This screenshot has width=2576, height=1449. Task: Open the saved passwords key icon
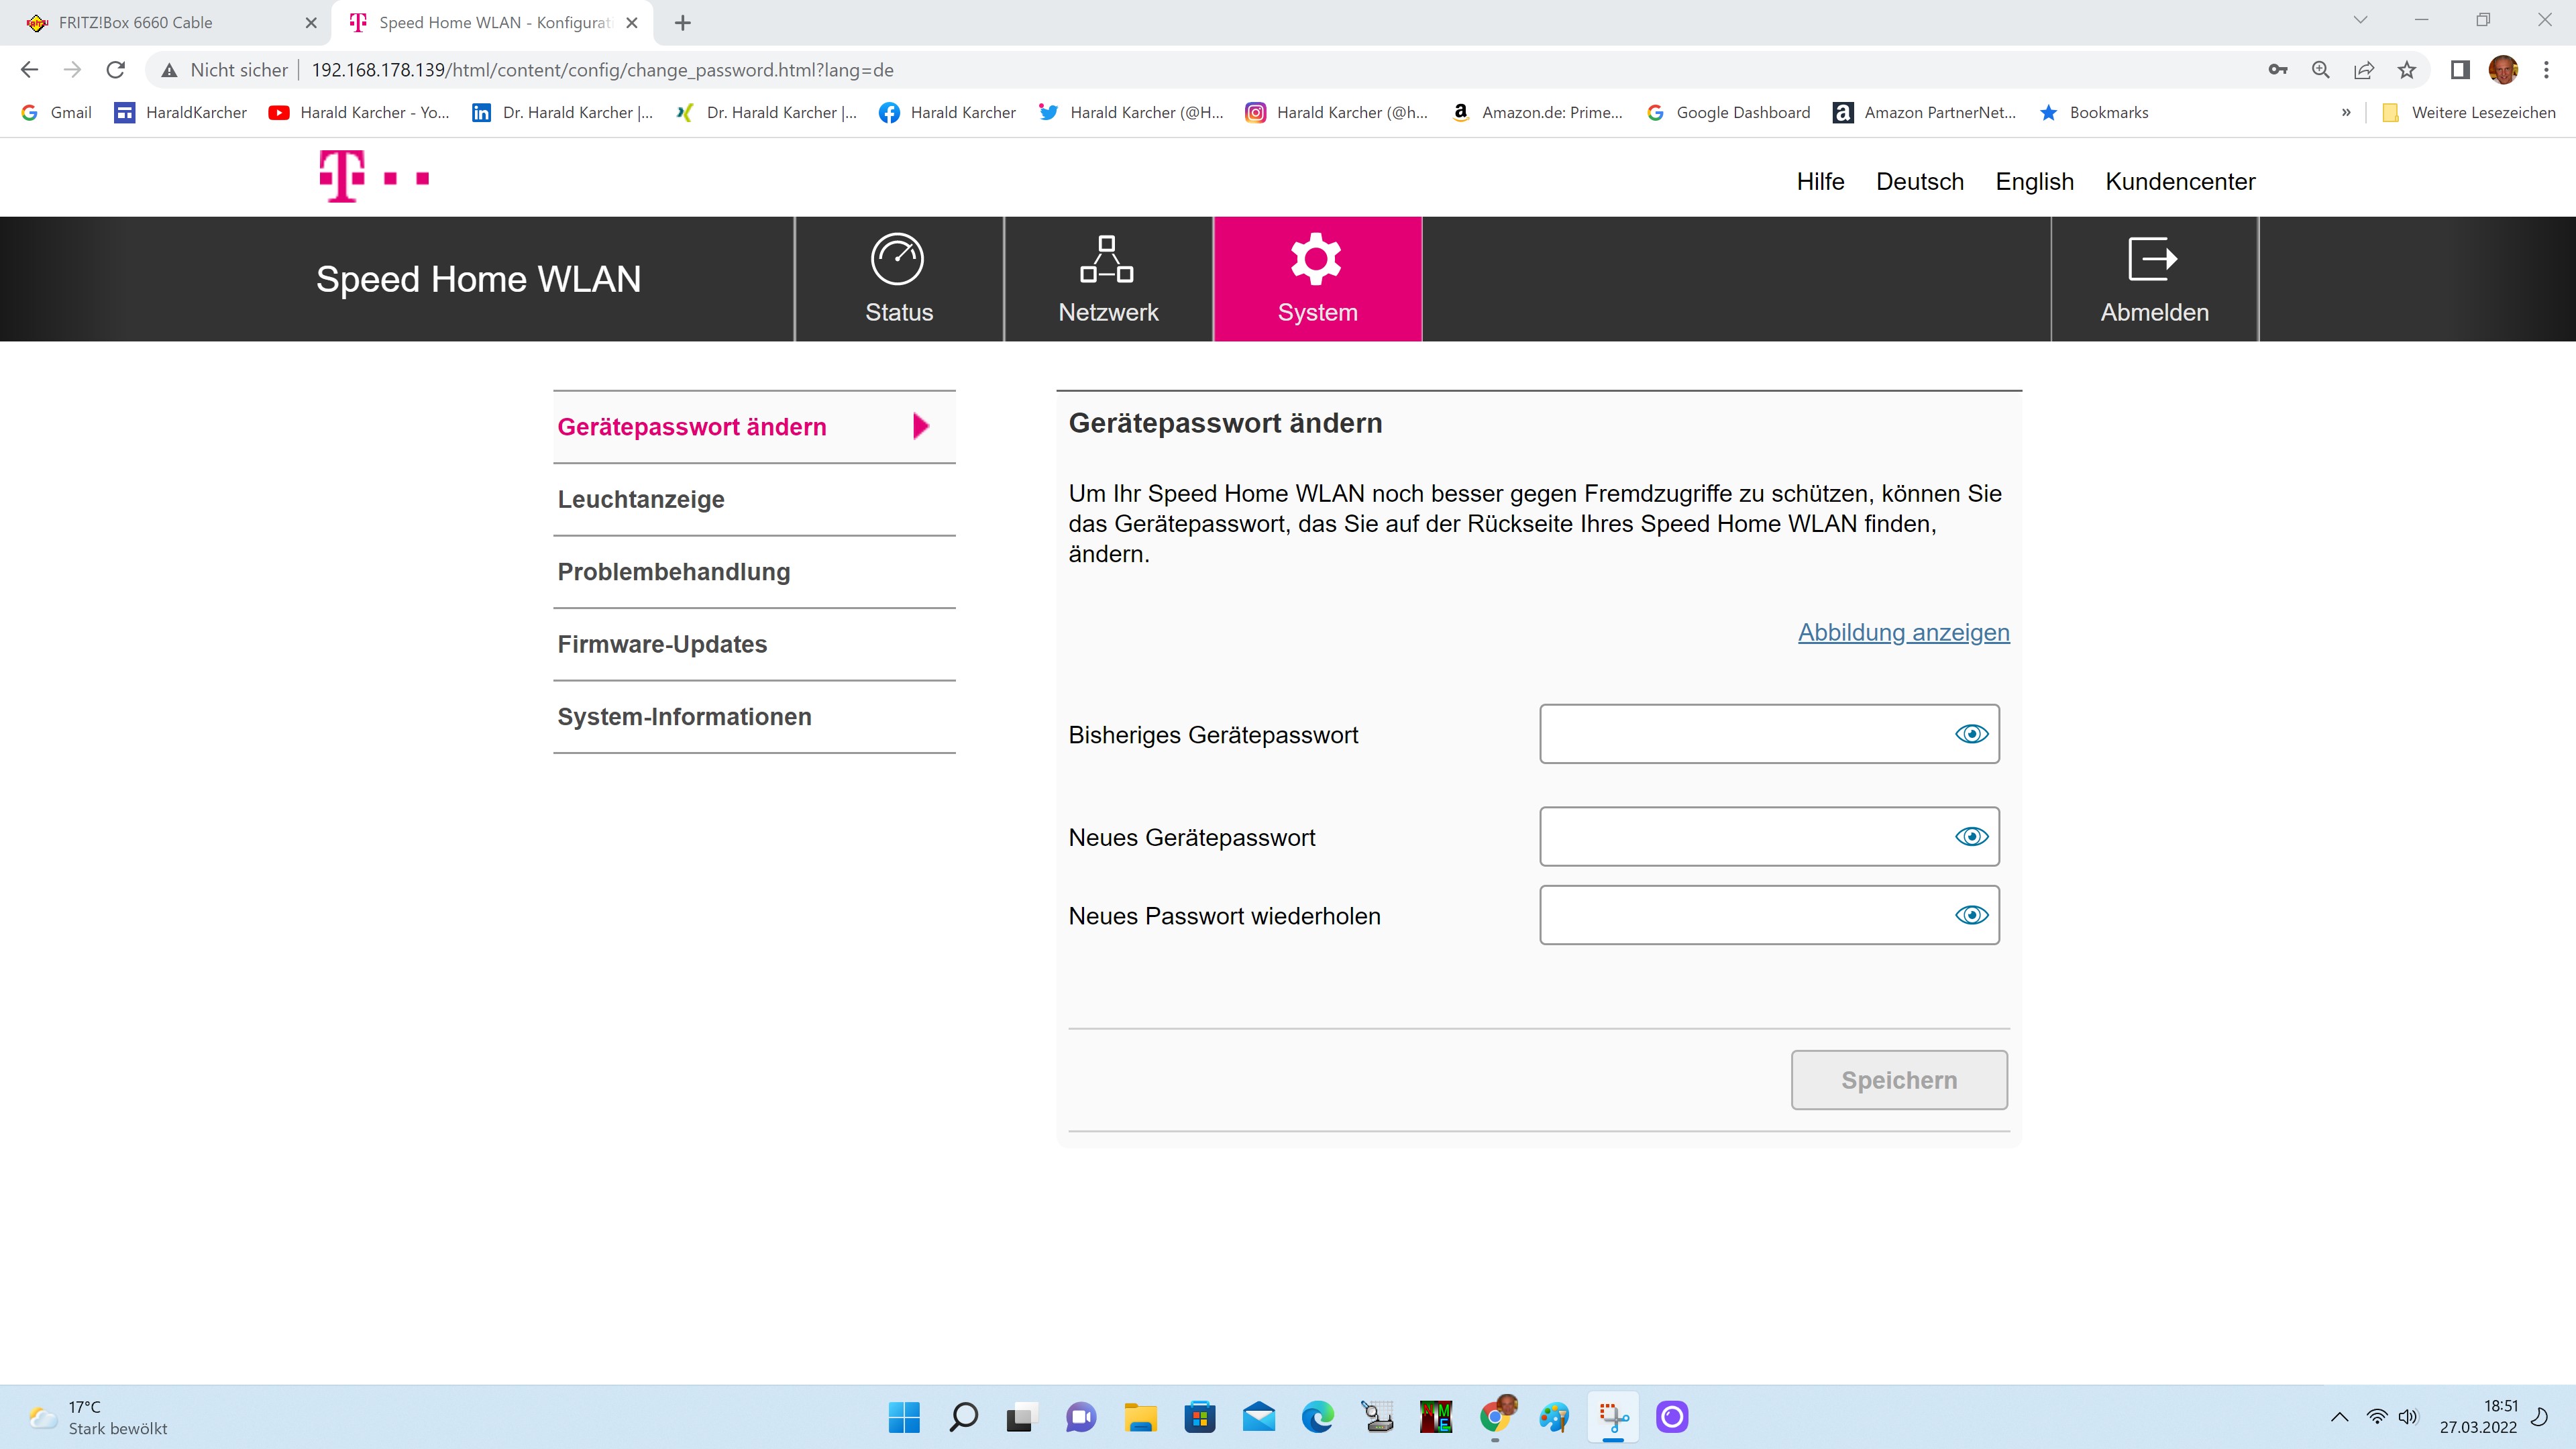click(2277, 70)
